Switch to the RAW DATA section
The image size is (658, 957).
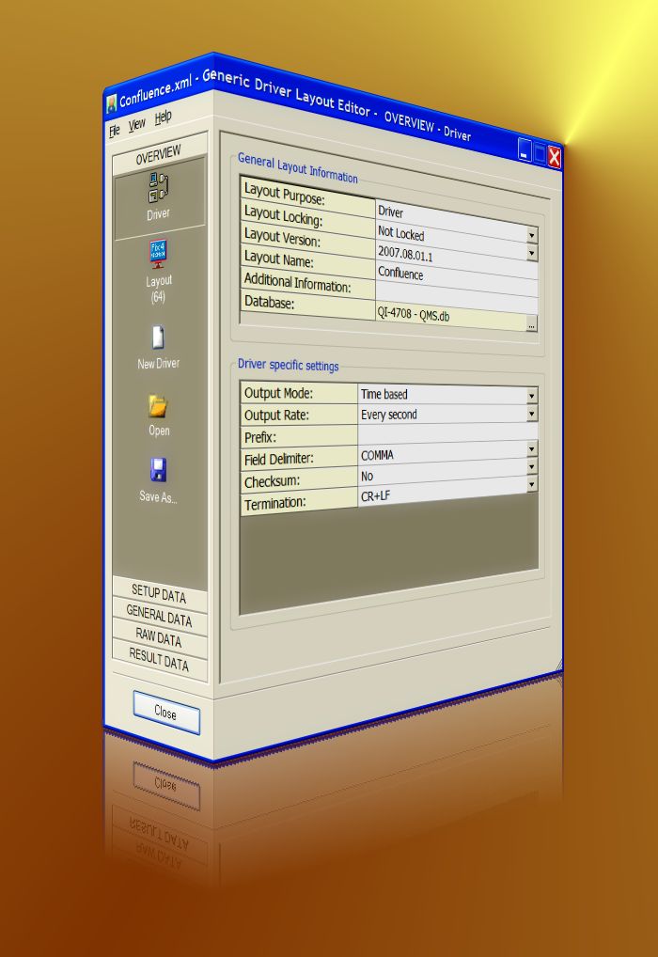pyautogui.click(x=159, y=638)
